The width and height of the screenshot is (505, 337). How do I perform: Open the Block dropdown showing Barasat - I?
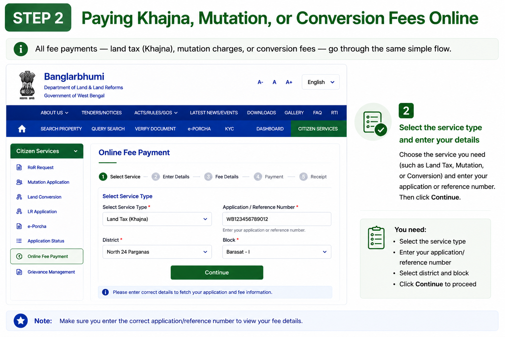click(277, 252)
